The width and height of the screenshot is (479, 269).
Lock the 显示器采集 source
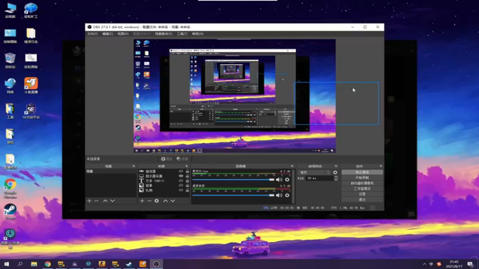(x=187, y=176)
